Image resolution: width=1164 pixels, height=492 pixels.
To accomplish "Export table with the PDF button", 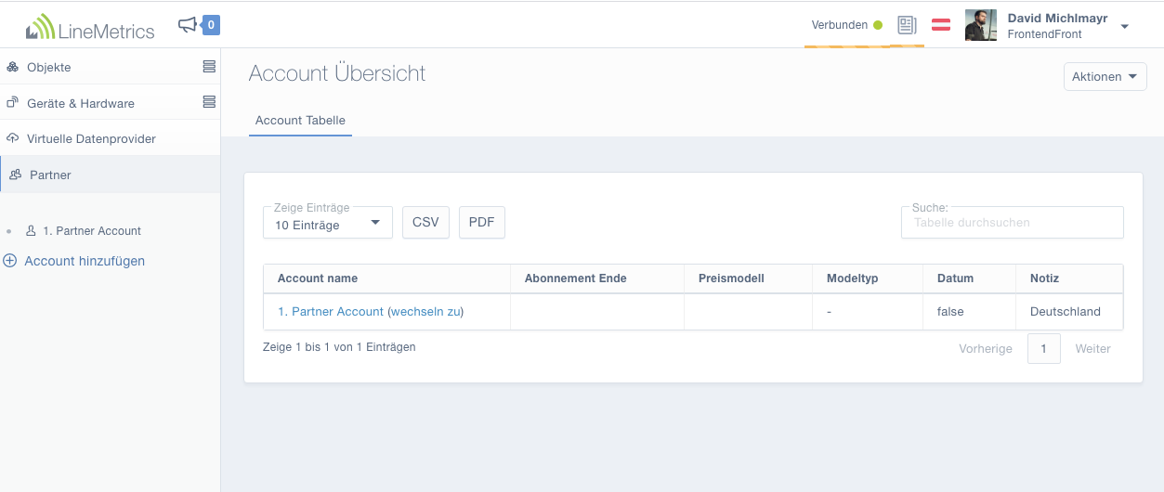I will 482,223.
